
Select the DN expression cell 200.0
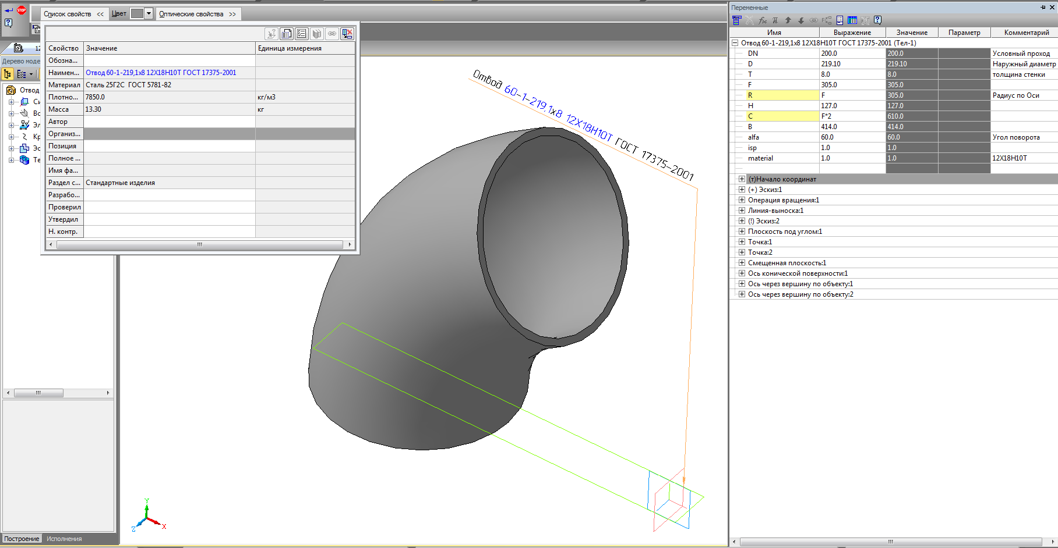coord(852,54)
